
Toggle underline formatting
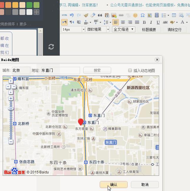click(158, 22)
